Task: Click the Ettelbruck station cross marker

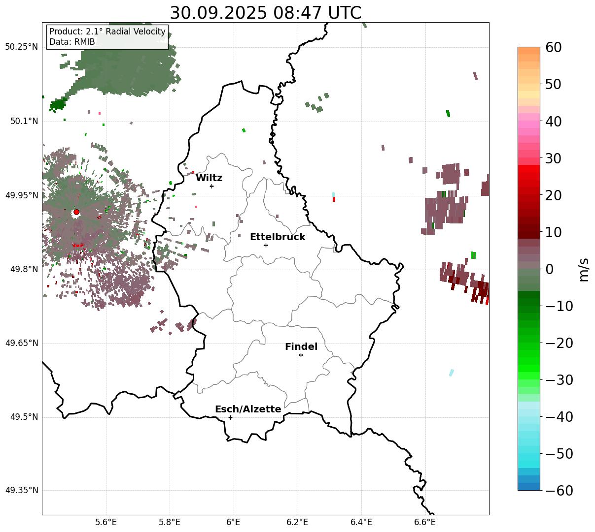Action: pos(266,245)
